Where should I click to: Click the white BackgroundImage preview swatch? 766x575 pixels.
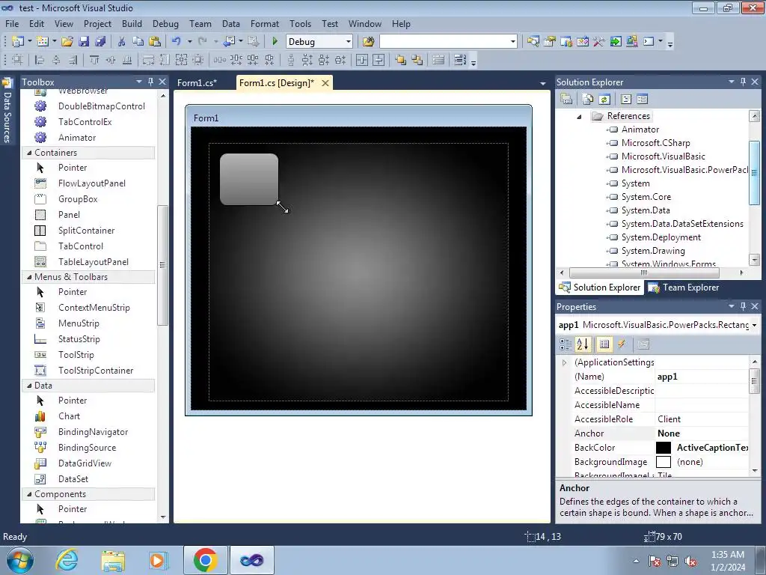(x=664, y=461)
